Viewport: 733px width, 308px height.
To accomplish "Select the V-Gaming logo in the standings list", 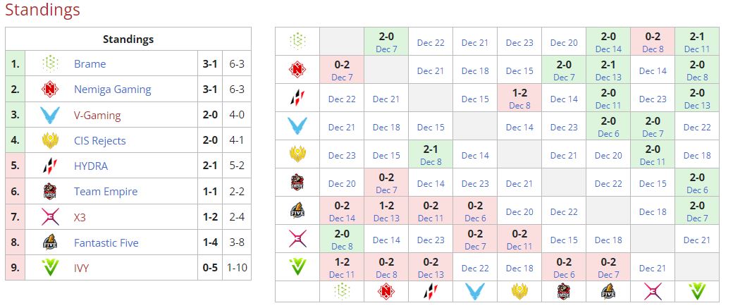I will point(50,115).
